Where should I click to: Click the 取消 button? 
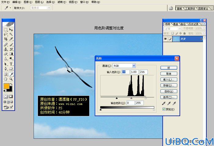click(169, 74)
